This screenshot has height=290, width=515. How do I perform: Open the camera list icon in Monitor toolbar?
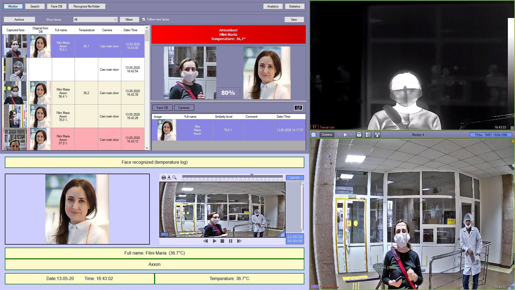pos(368,135)
